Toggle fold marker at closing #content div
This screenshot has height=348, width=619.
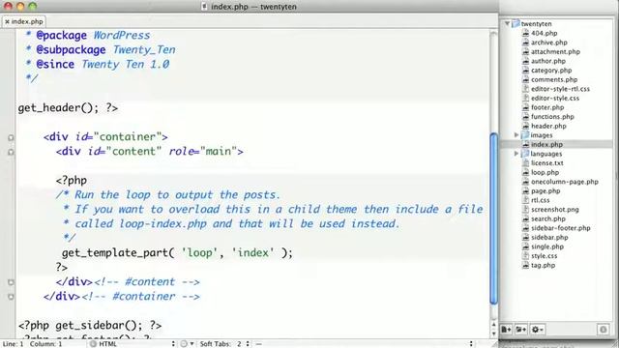point(11,282)
